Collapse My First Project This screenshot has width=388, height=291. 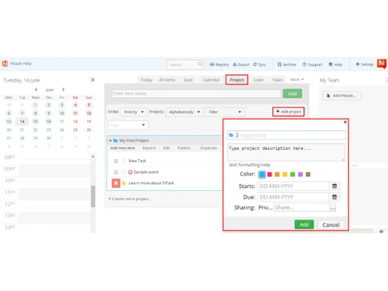tap(110, 140)
